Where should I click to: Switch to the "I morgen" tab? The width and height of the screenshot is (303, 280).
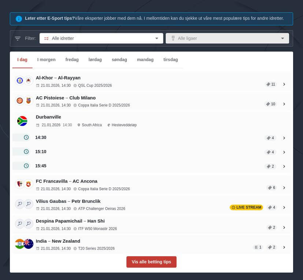tap(46, 59)
